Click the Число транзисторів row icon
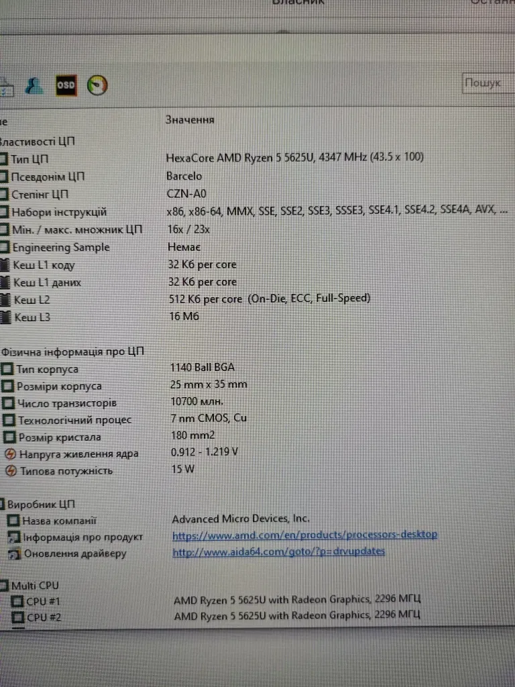The height and width of the screenshot is (687, 515). click(8, 403)
